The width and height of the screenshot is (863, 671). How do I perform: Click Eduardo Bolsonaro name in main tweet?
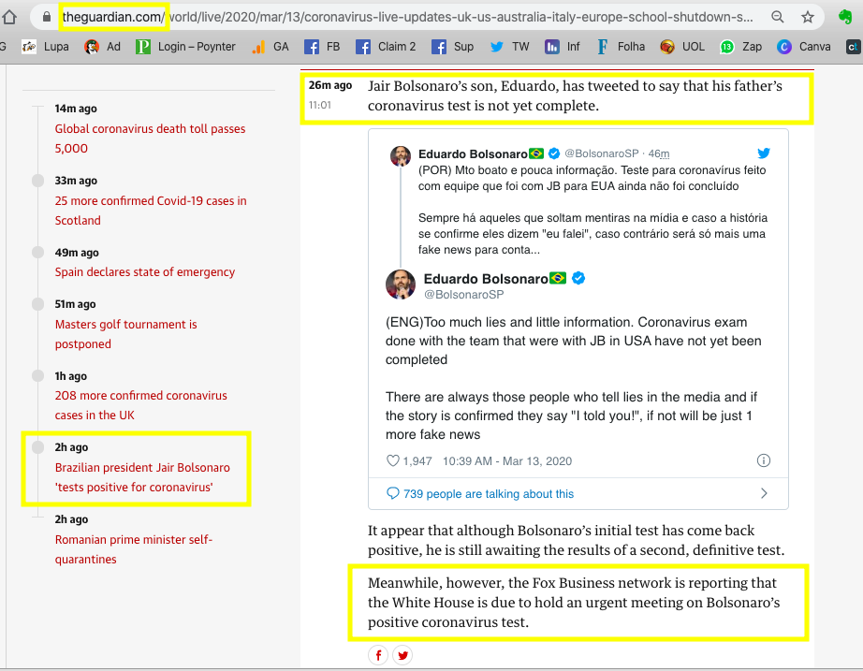[x=486, y=279]
